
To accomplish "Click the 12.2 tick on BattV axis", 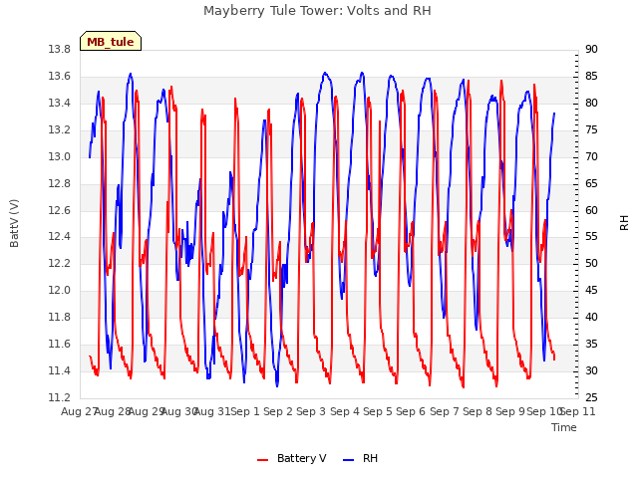I will [x=60, y=263].
